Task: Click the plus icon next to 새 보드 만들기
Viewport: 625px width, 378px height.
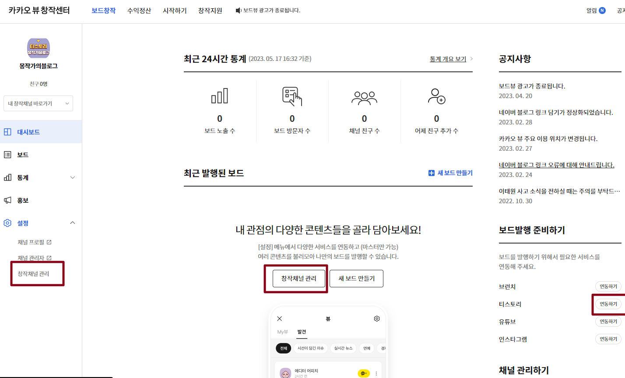Action: (432, 173)
